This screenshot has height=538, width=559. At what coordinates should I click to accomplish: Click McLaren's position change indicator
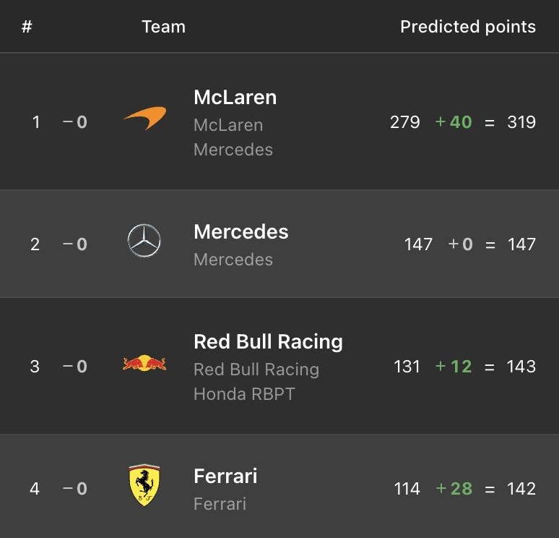click(75, 122)
